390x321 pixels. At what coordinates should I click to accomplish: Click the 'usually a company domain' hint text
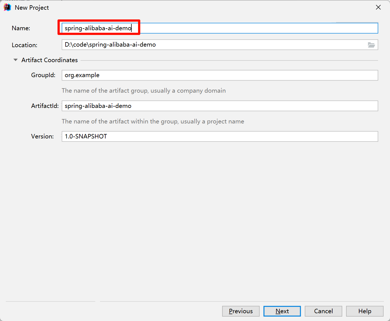(188, 91)
